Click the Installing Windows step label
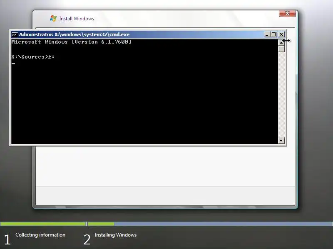Viewport: 333px width, 249px height. 116,235
